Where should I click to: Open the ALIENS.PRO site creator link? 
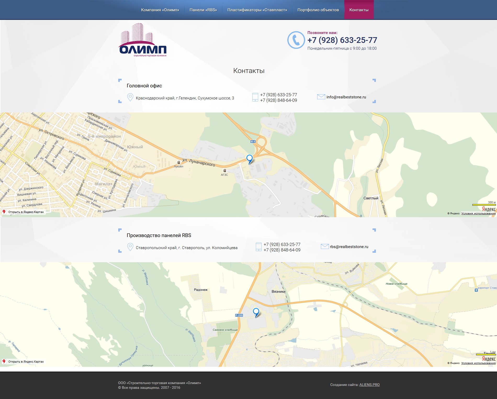tap(369, 385)
